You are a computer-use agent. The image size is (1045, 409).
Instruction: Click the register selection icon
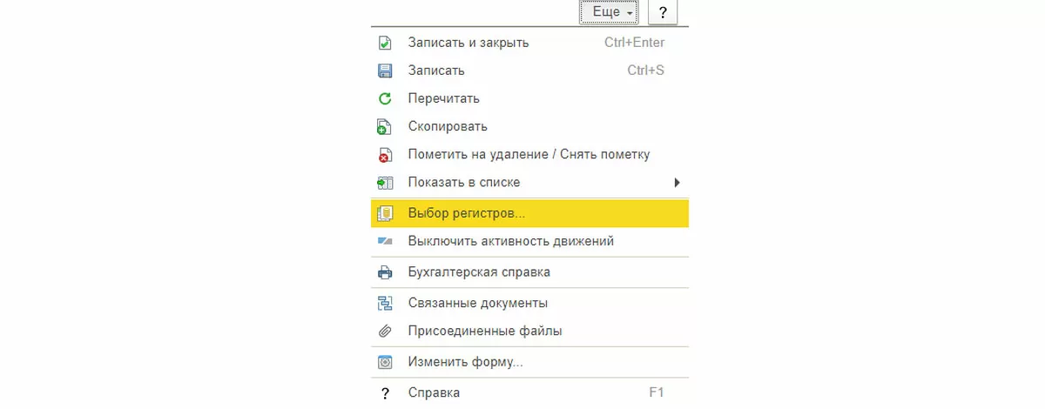pyautogui.click(x=385, y=213)
